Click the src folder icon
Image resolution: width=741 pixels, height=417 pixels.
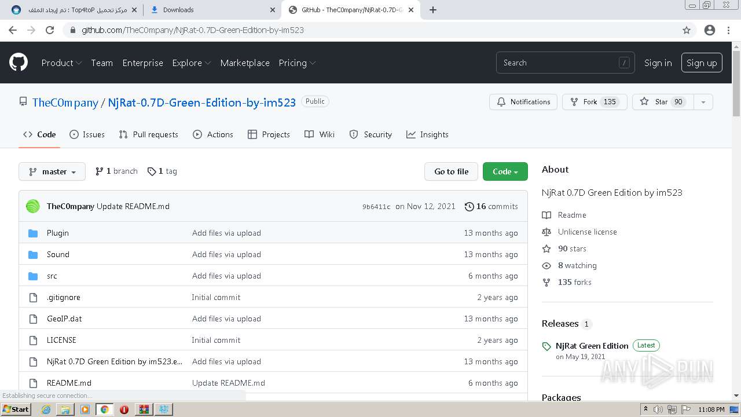pos(33,276)
